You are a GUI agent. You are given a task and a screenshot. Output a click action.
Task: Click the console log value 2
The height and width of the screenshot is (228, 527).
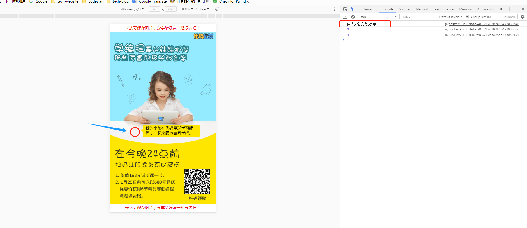348,29
